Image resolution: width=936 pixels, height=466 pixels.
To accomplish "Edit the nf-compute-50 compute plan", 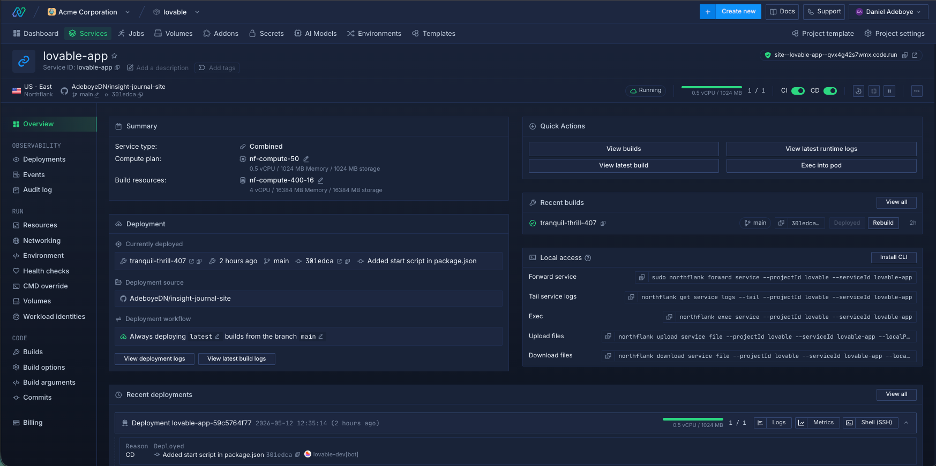I will coord(306,159).
